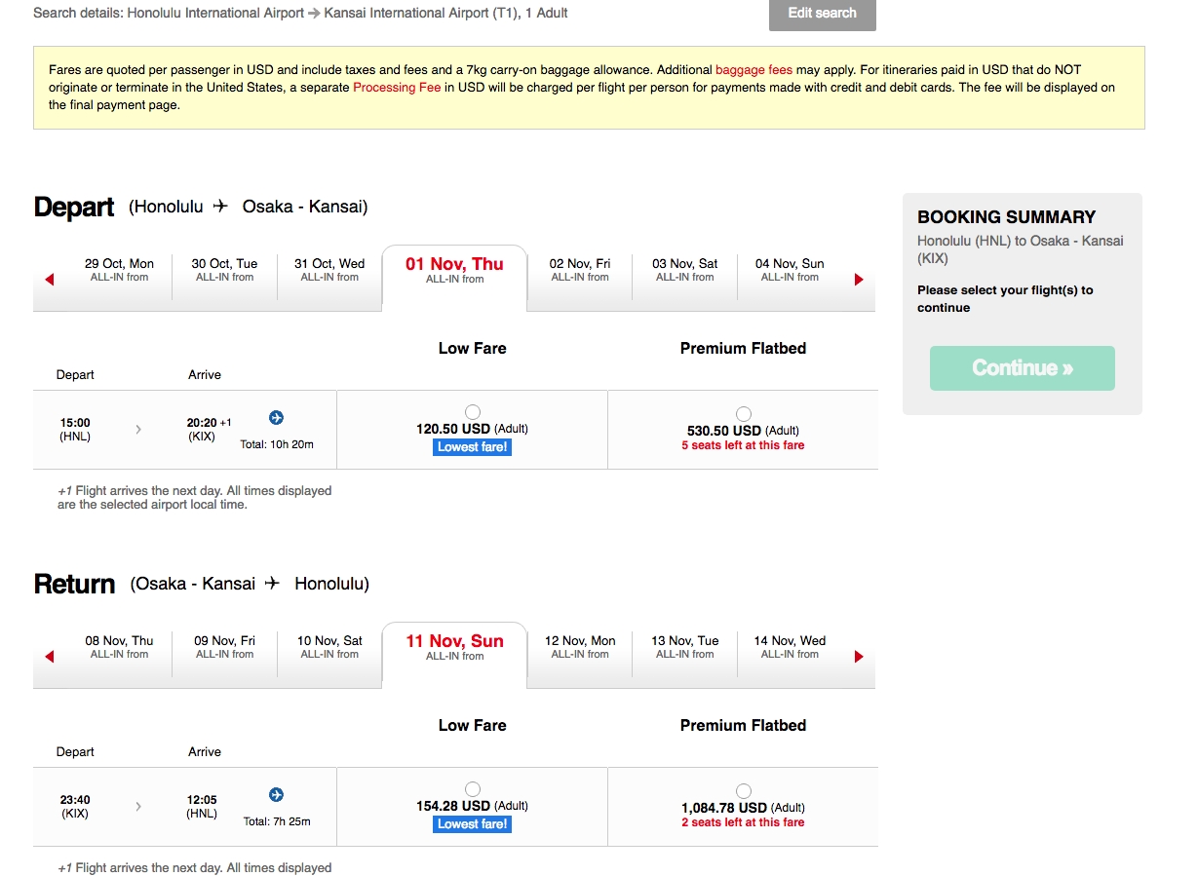This screenshot has height=876, width=1198.
Task: Open return flight details via blue info icon
Action: click(276, 793)
